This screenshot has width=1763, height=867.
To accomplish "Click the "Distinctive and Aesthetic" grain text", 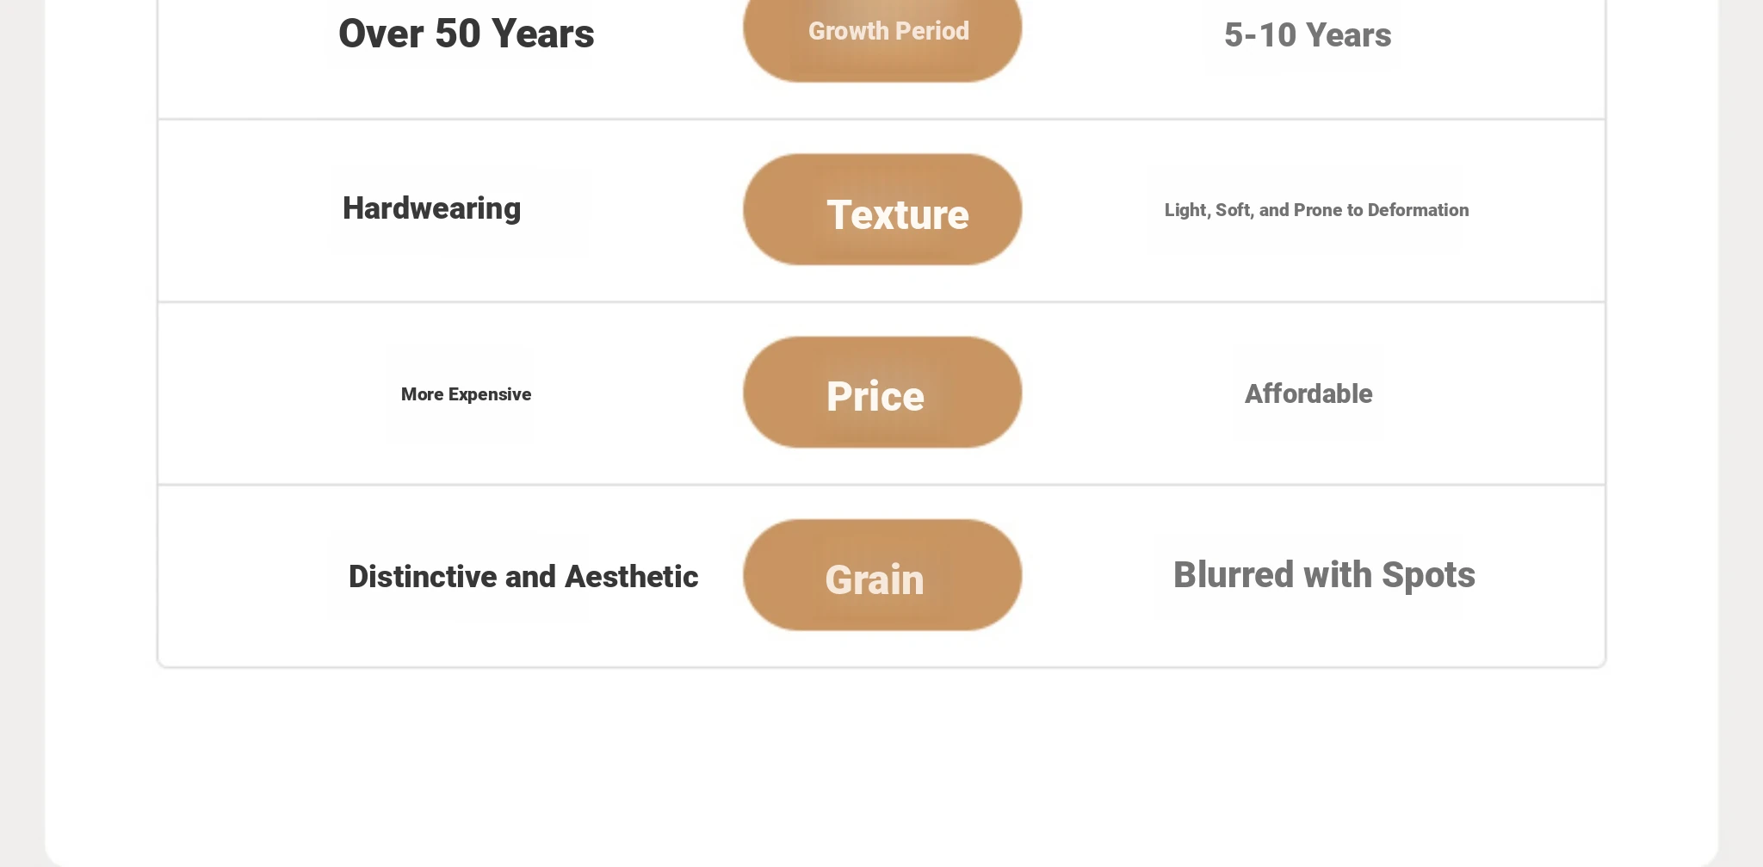I will 523,577.
